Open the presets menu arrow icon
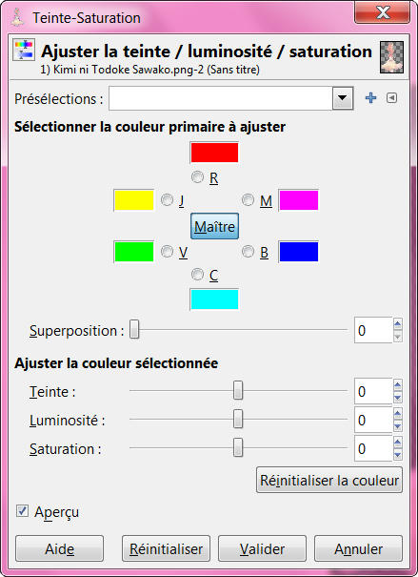Screen dimensions: 418x577 391,98
